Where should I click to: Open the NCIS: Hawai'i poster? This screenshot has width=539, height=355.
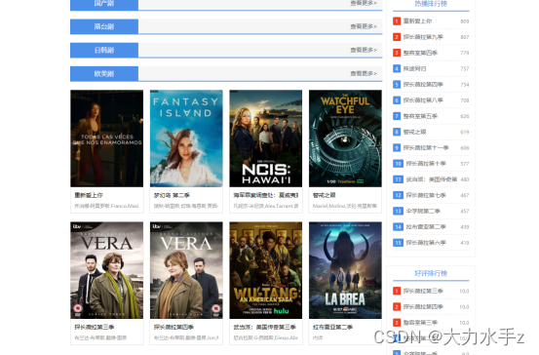point(266,138)
